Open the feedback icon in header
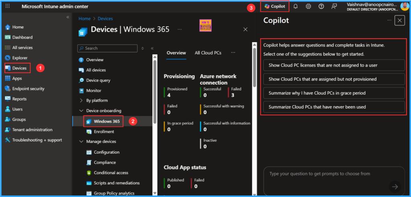The width and height of the screenshot is (411, 197). 334,6
